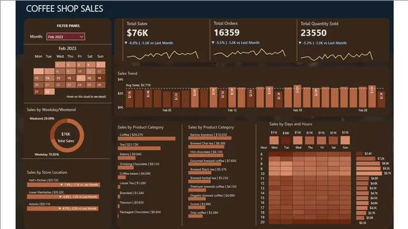
Task: Select the Barista Espresso product bar
Action: click(x=210, y=139)
